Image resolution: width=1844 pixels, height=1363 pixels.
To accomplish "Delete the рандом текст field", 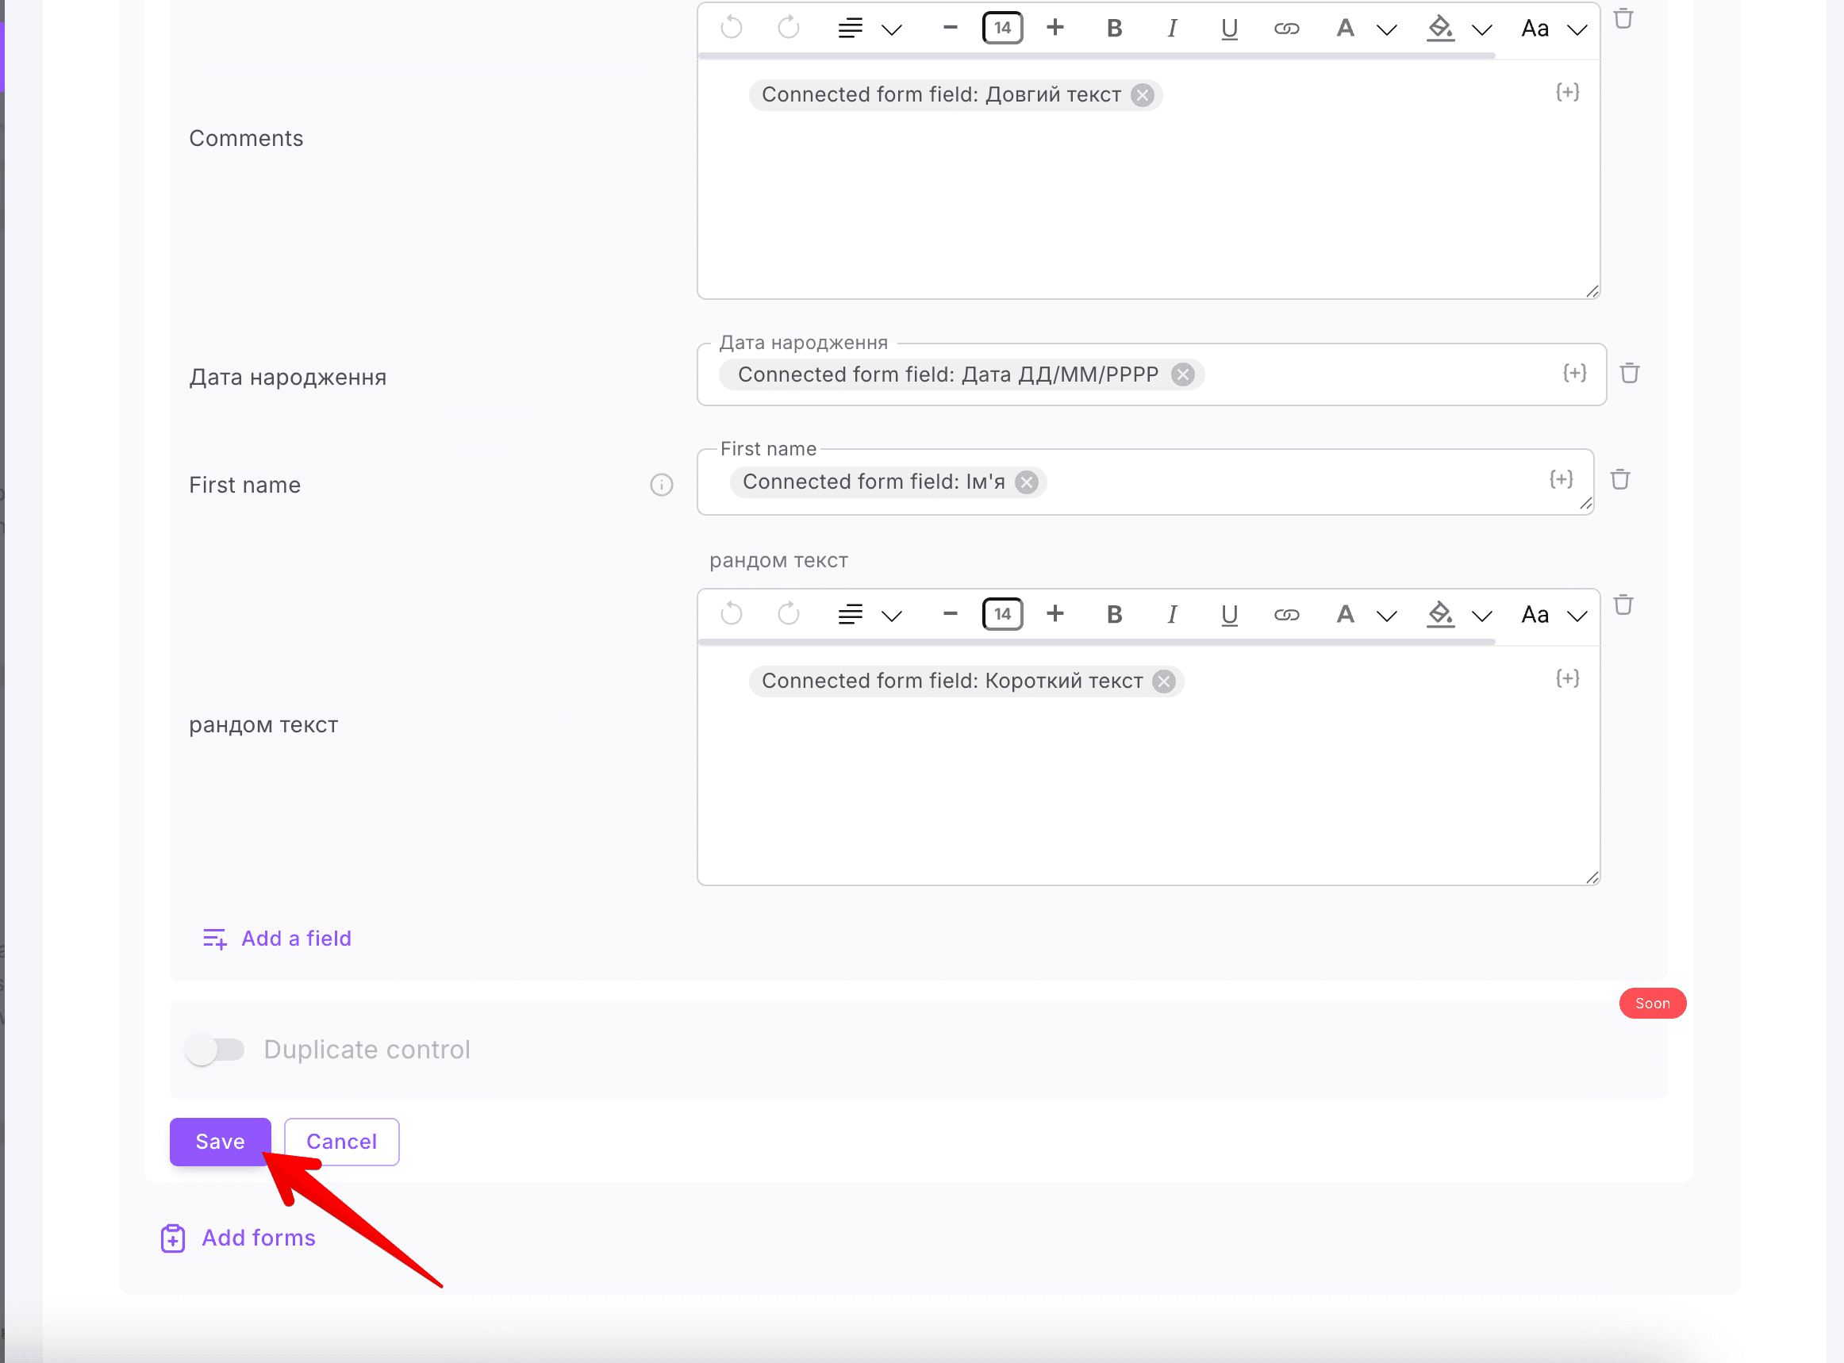I will [1623, 605].
